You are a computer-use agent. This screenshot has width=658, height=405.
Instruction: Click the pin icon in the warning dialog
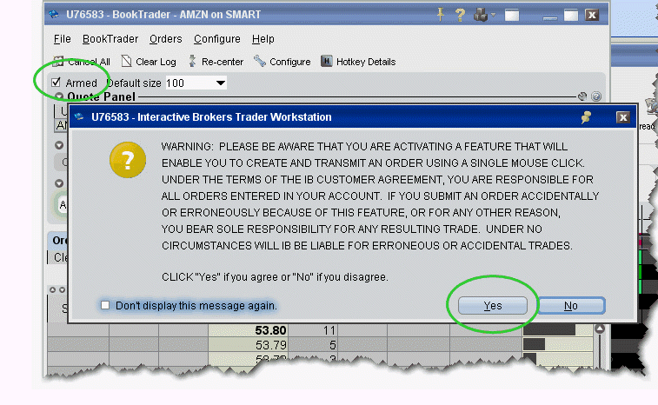click(x=586, y=117)
